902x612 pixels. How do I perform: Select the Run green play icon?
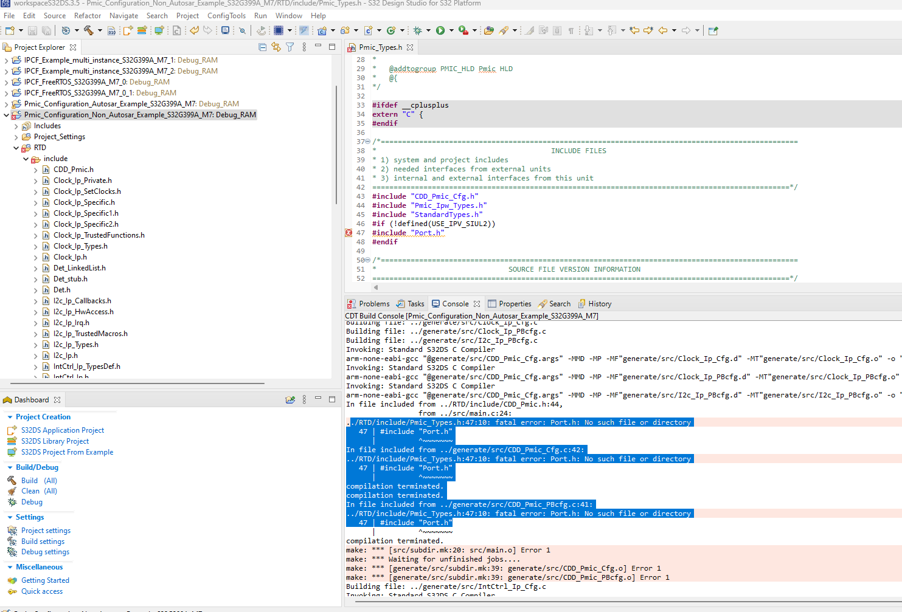(440, 30)
